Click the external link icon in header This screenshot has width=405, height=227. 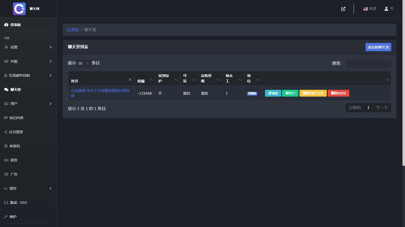343,9
